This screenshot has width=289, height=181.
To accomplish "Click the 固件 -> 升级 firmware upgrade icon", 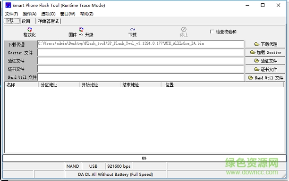I will 81,30.
